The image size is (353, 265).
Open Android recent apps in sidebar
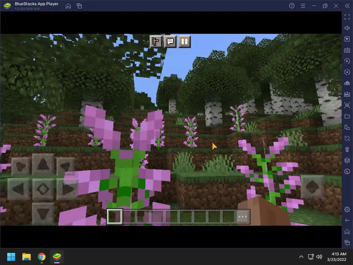click(x=347, y=243)
